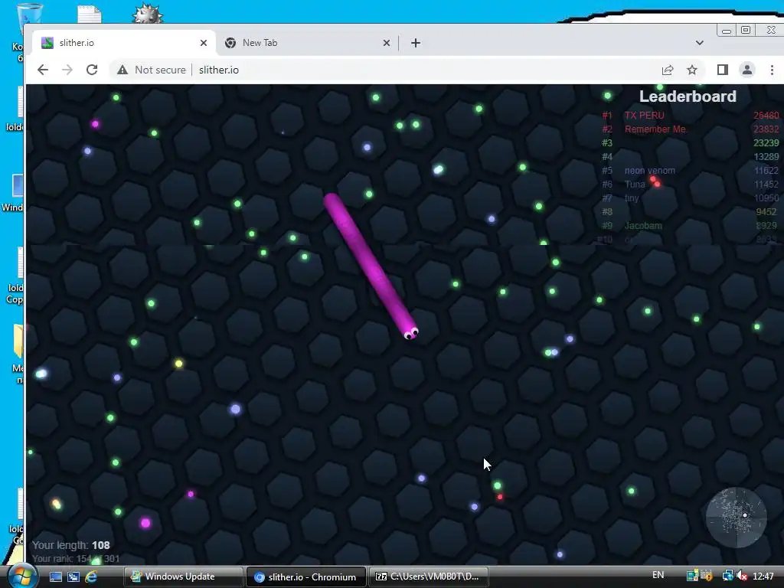The height and width of the screenshot is (588, 784).
Task: Add a new browser tab
Action: click(x=416, y=43)
